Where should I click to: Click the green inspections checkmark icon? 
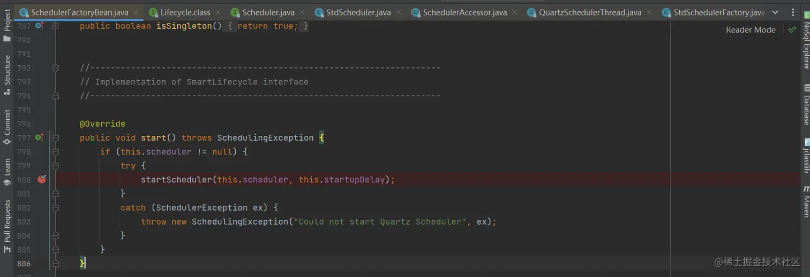coord(792,29)
